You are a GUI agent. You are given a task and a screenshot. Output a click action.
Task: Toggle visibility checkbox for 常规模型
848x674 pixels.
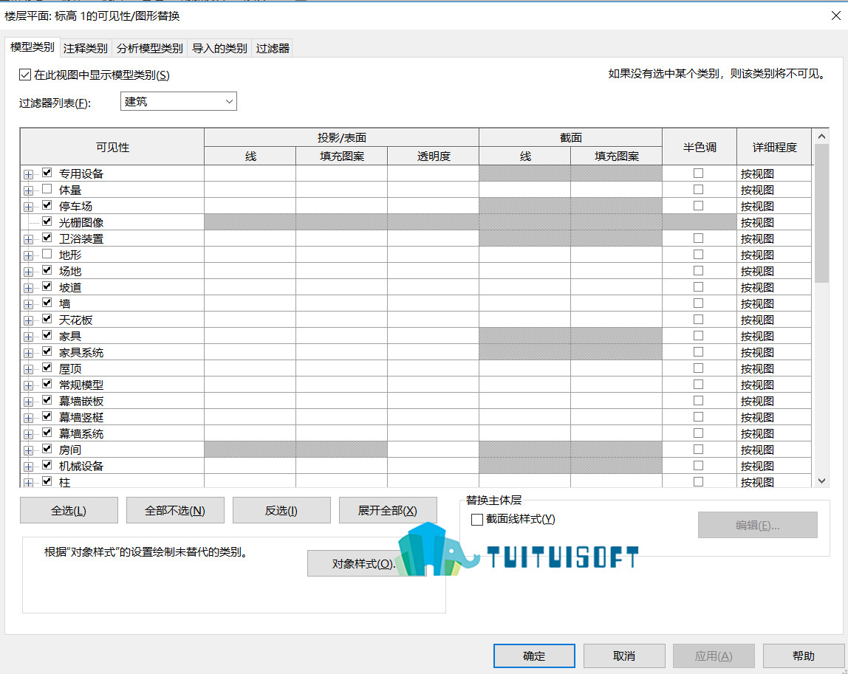(x=47, y=383)
